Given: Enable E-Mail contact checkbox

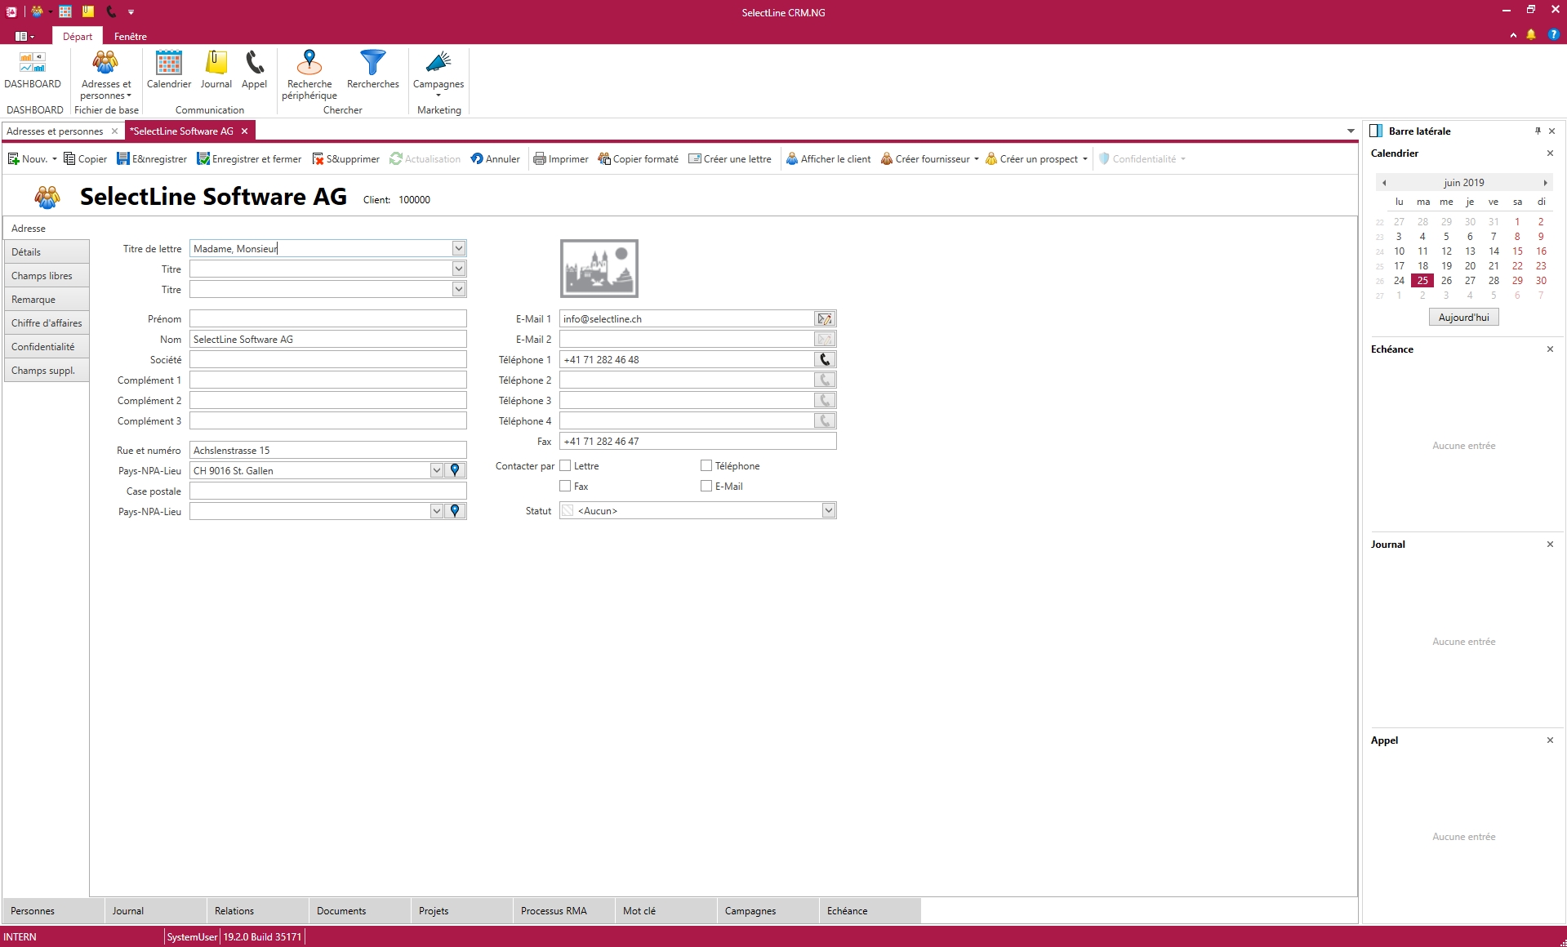Looking at the screenshot, I should 706,486.
